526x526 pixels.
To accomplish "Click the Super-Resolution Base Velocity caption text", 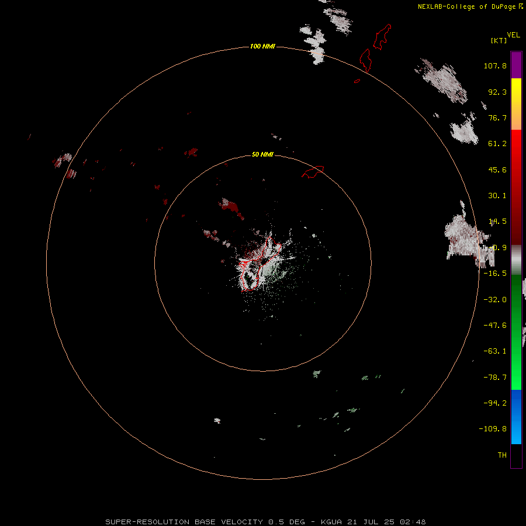I will [265, 522].
